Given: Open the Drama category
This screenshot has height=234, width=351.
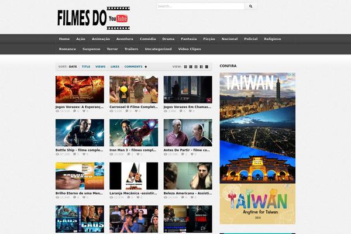Looking at the screenshot, I should 168,39.
